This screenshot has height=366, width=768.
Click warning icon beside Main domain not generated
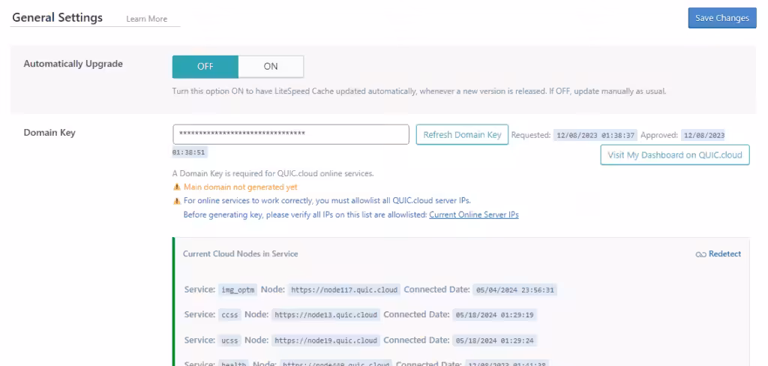point(177,187)
